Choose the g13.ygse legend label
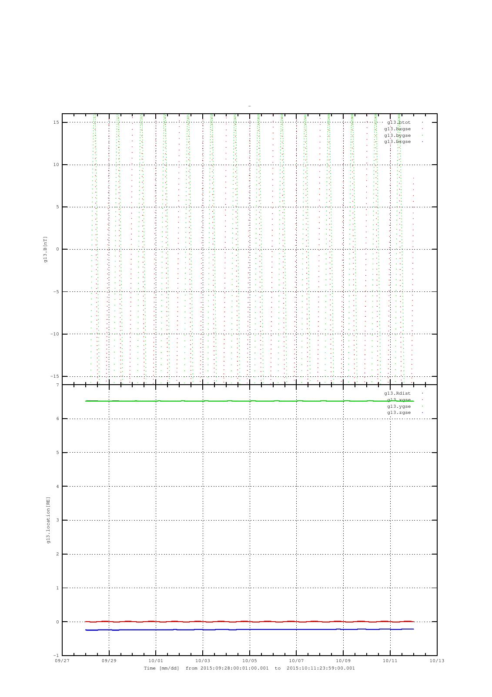Image resolution: width=492 pixels, height=697 pixels. click(x=398, y=406)
